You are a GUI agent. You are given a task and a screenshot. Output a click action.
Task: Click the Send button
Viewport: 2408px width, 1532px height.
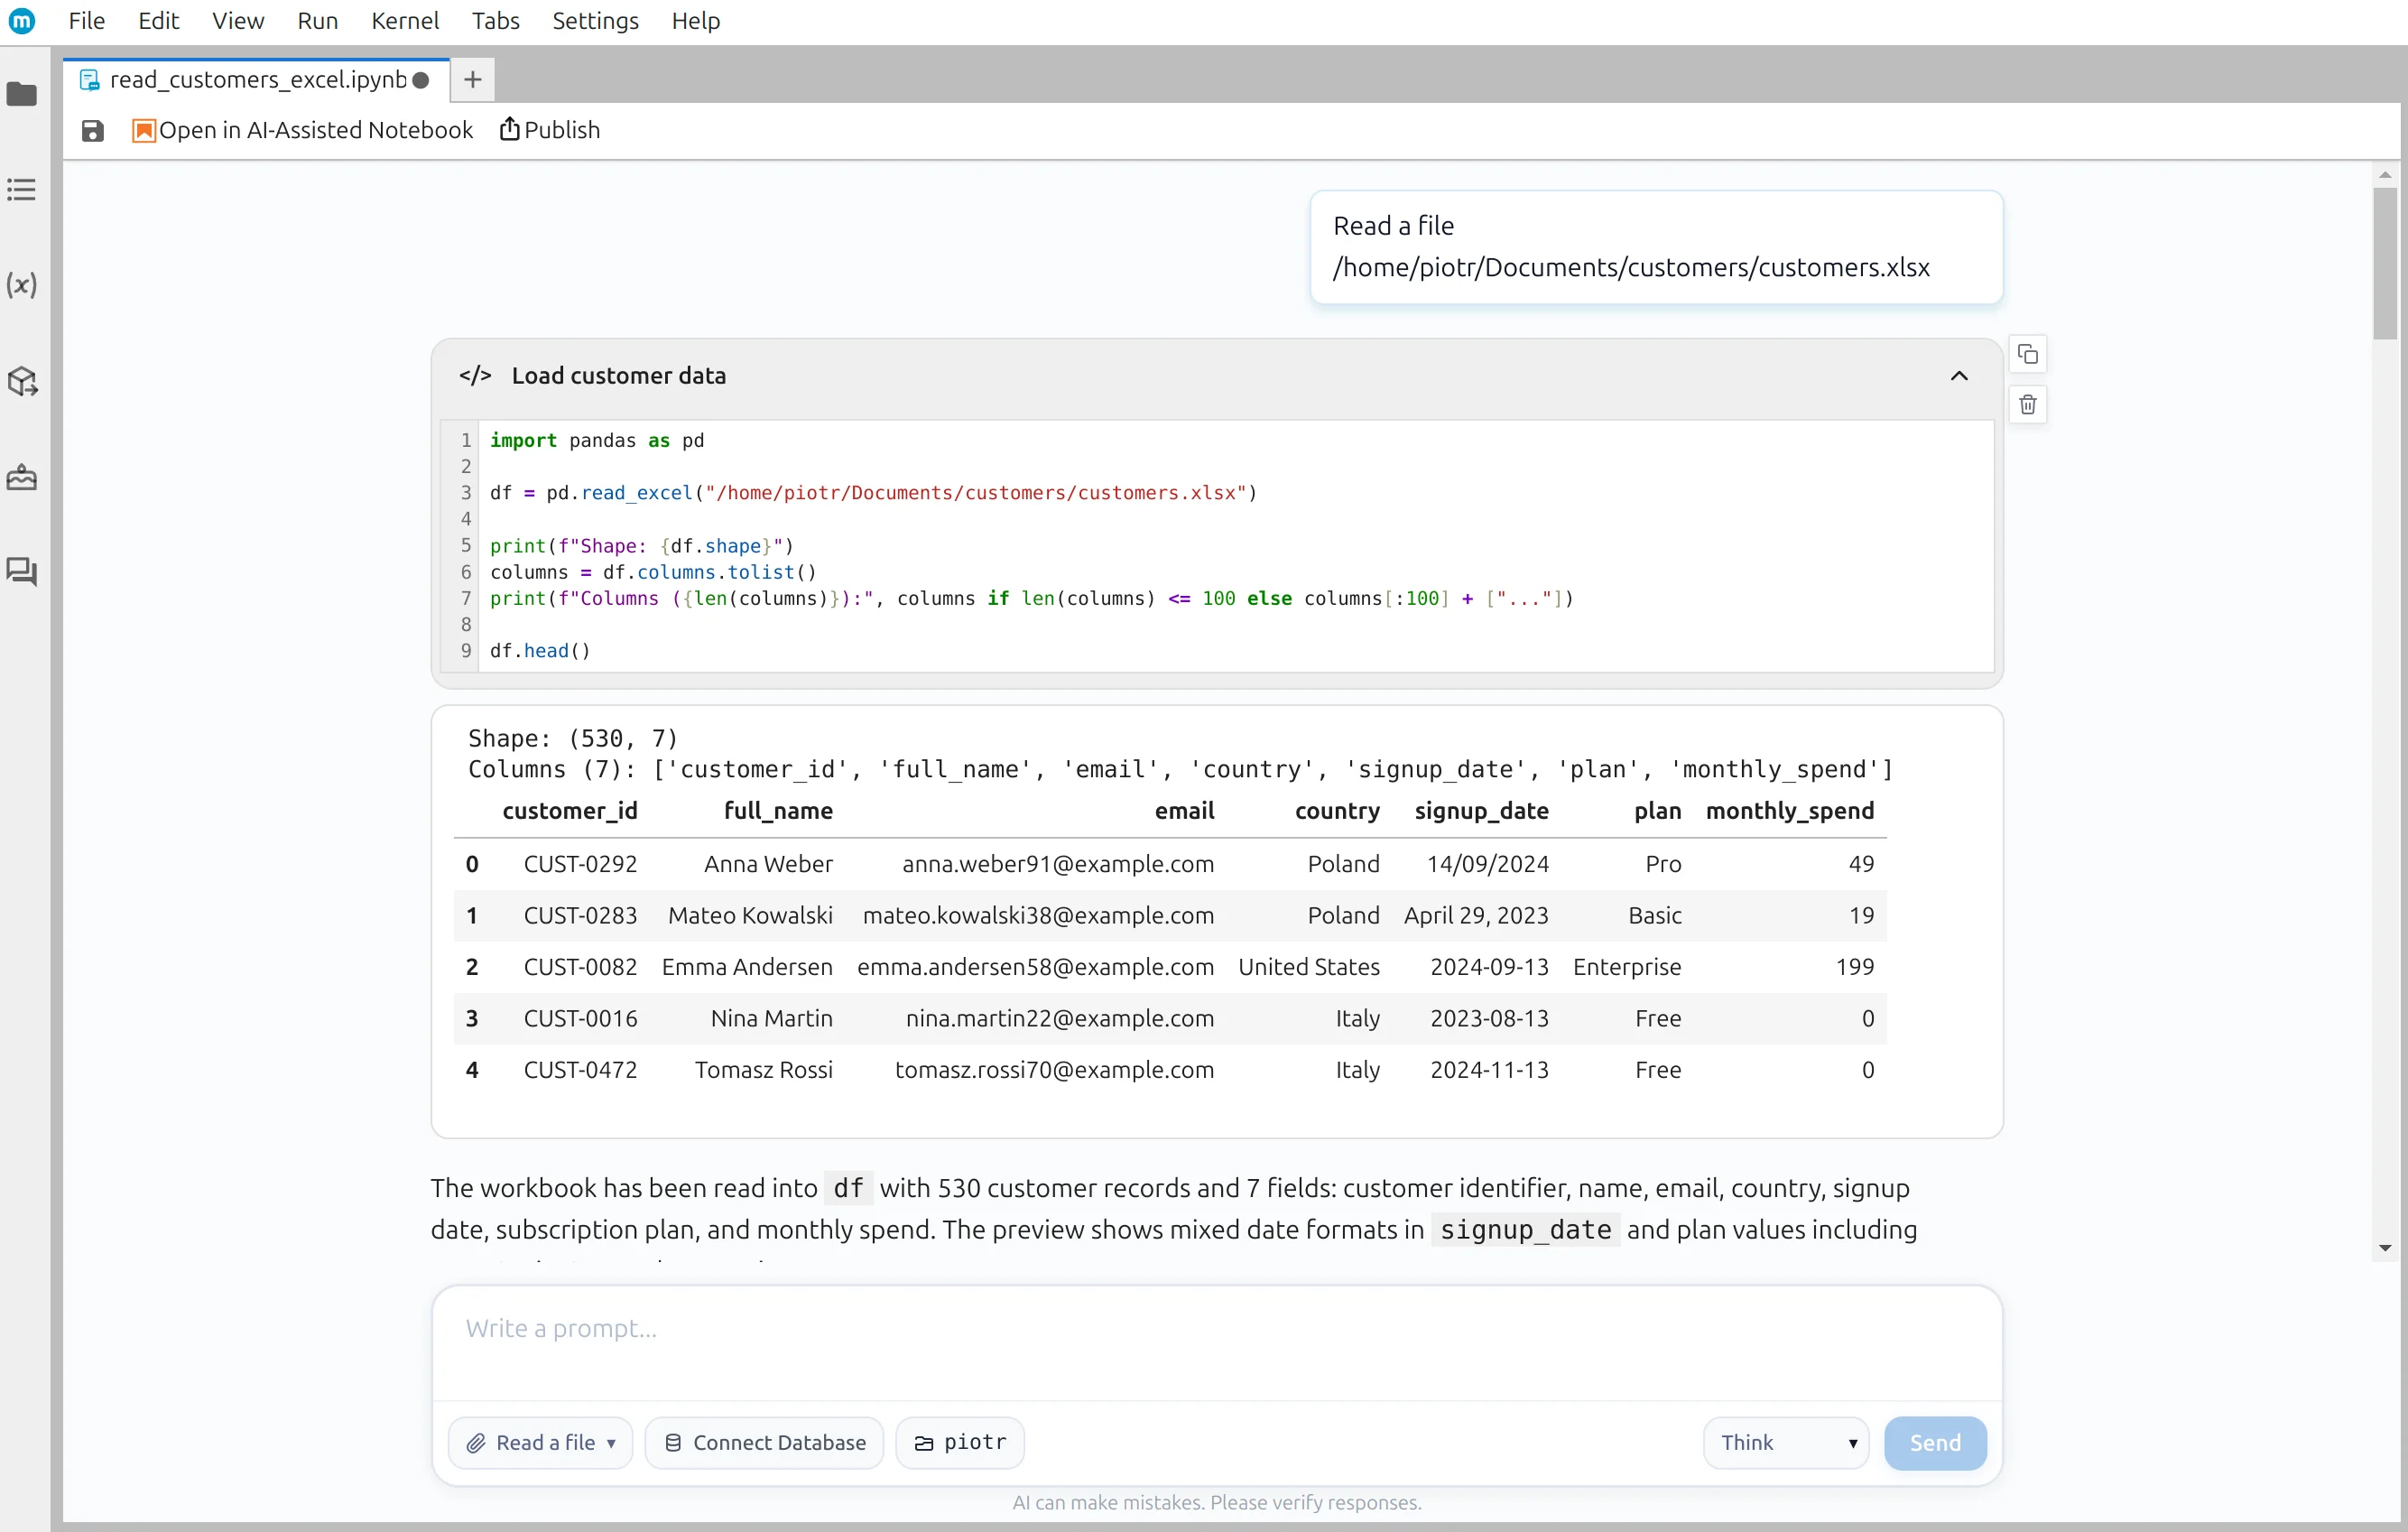click(x=1935, y=1443)
